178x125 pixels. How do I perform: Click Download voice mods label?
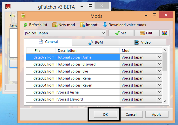click(x=127, y=25)
